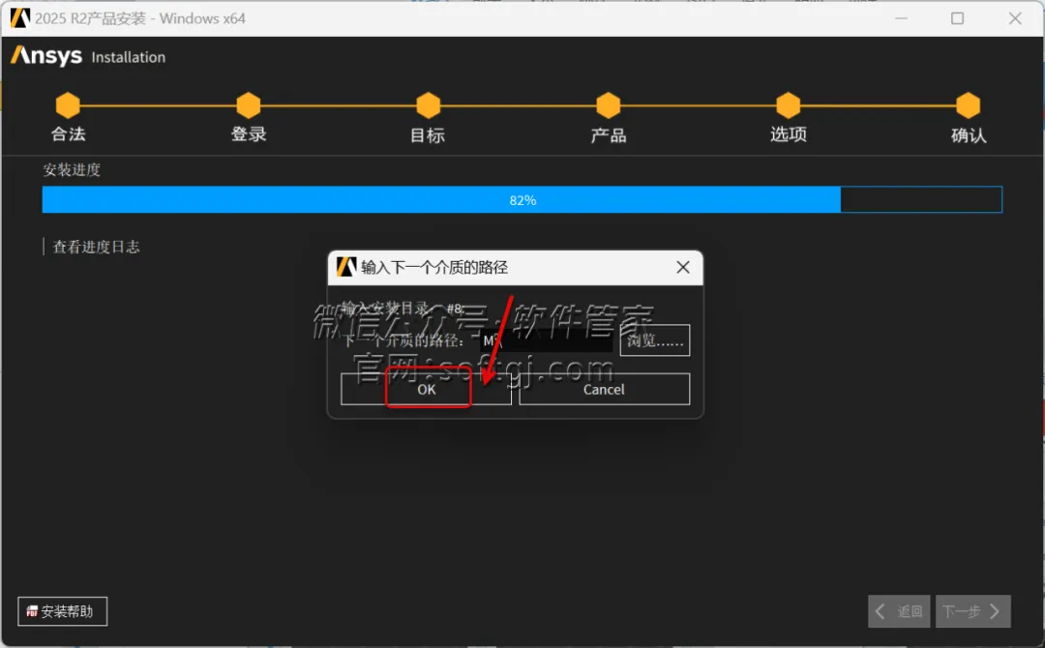Select the 产品 step hexagon
This screenshot has width=1045, height=648.
pos(609,105)
